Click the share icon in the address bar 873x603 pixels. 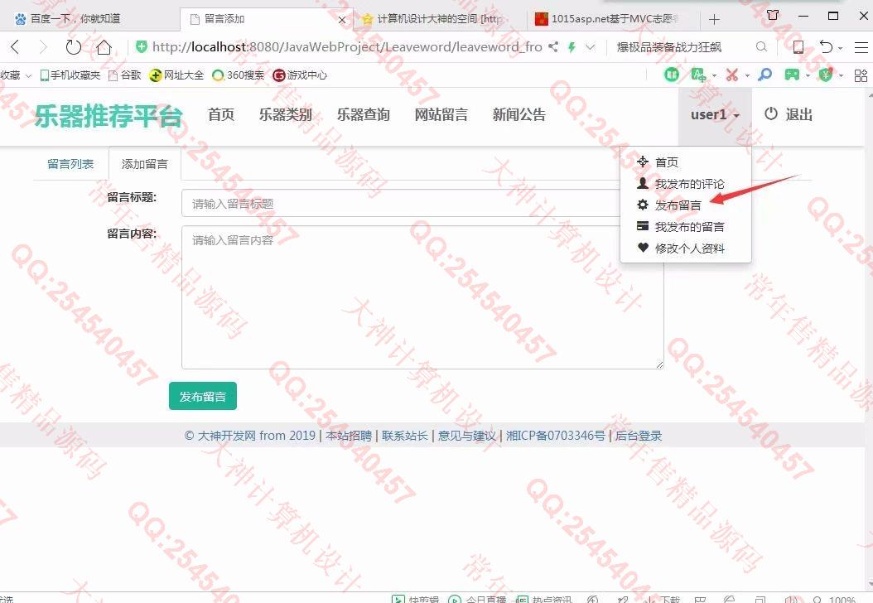tap(552, 46)
